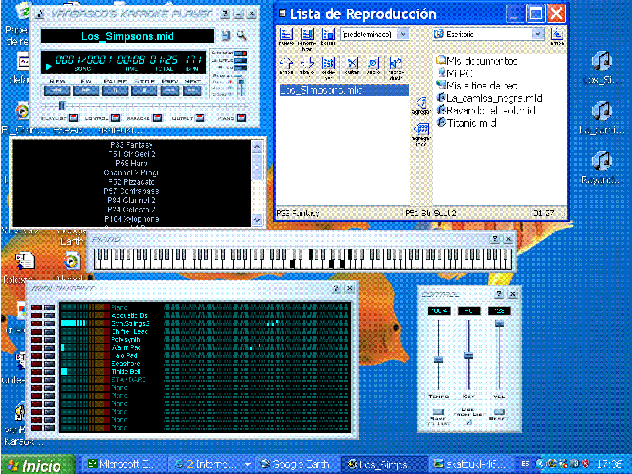Toggle the Output window button
632x474 pixels.
[200, 118]
